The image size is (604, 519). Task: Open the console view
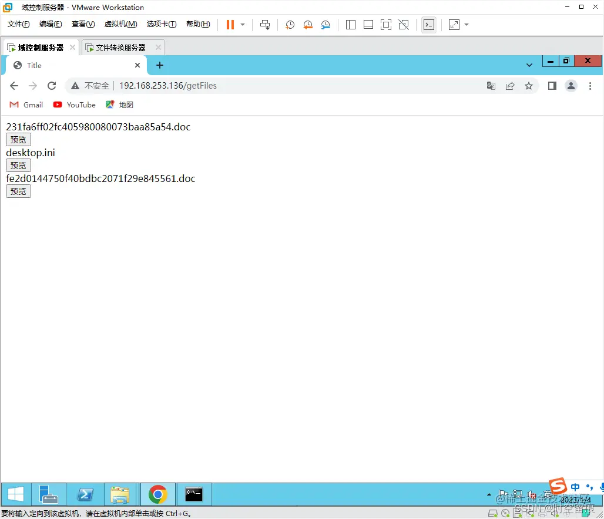(429, 25)
